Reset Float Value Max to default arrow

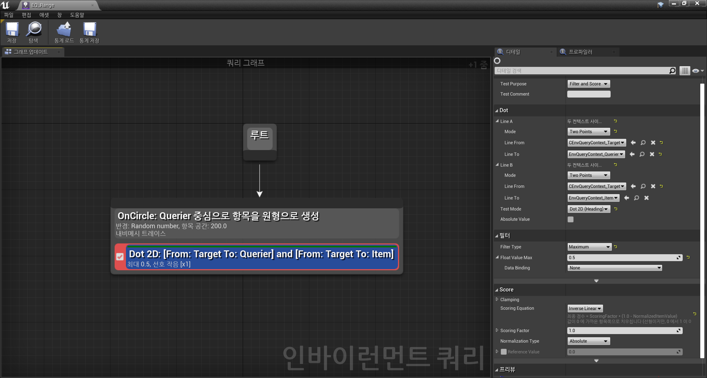tap(688, 257)
